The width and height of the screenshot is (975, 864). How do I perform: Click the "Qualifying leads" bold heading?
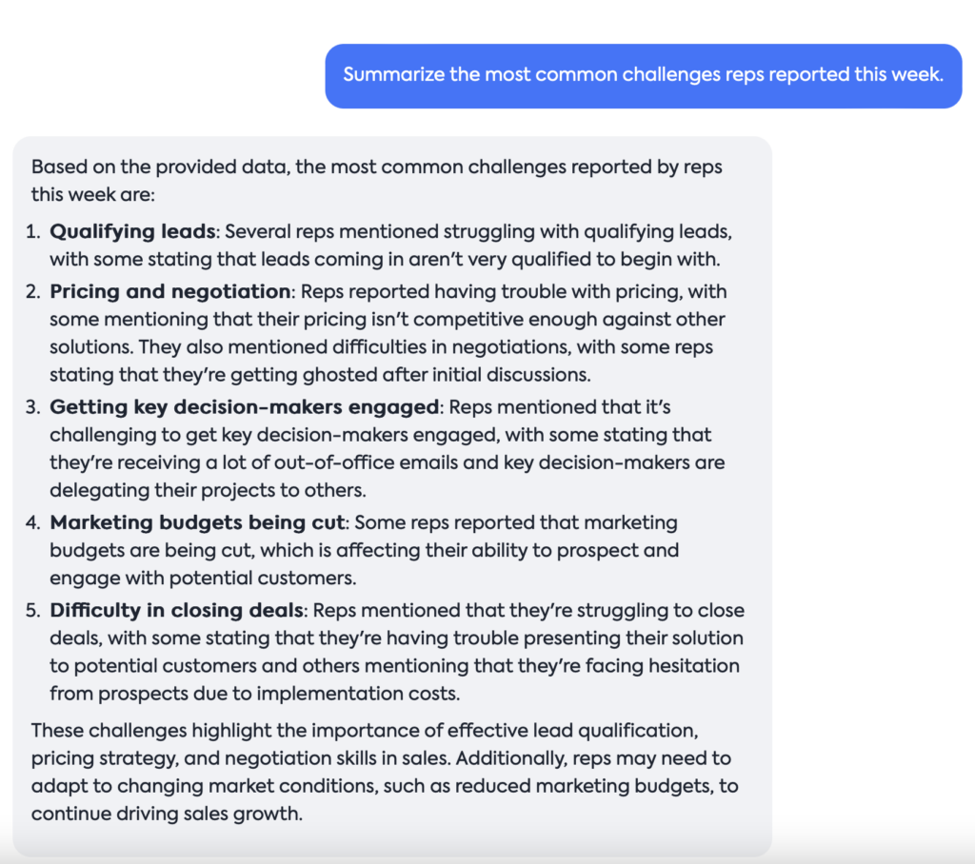tap(132, 232)
